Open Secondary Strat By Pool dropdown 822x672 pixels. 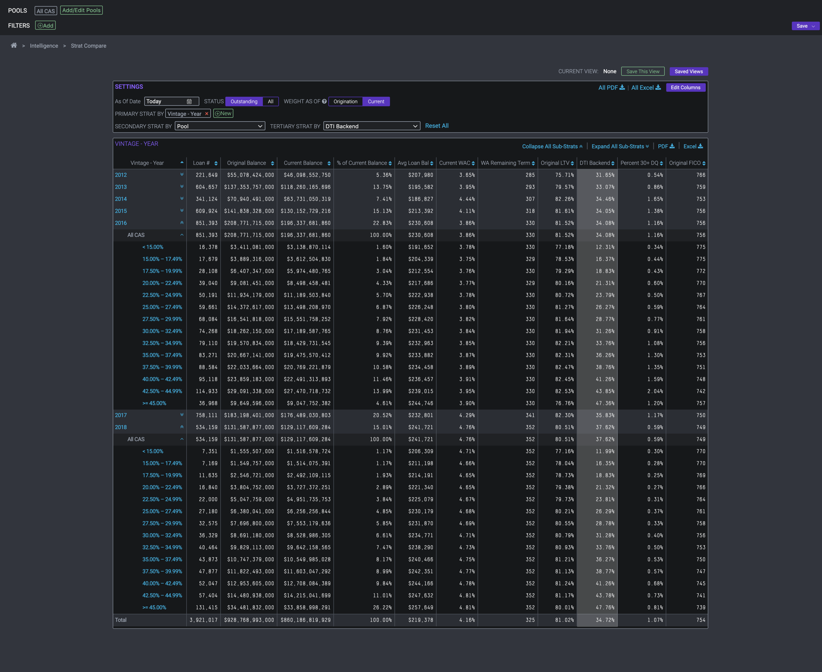coord(220,126)
